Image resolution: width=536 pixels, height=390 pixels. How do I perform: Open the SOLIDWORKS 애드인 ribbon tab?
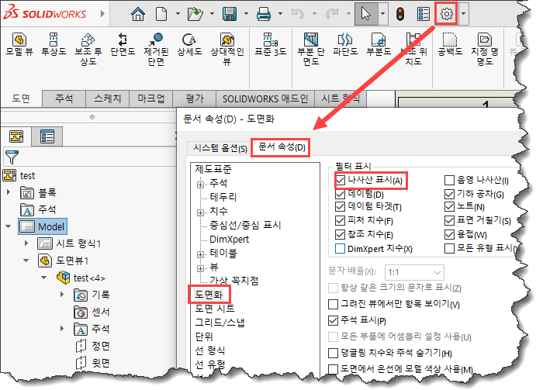tap(265, 98)
